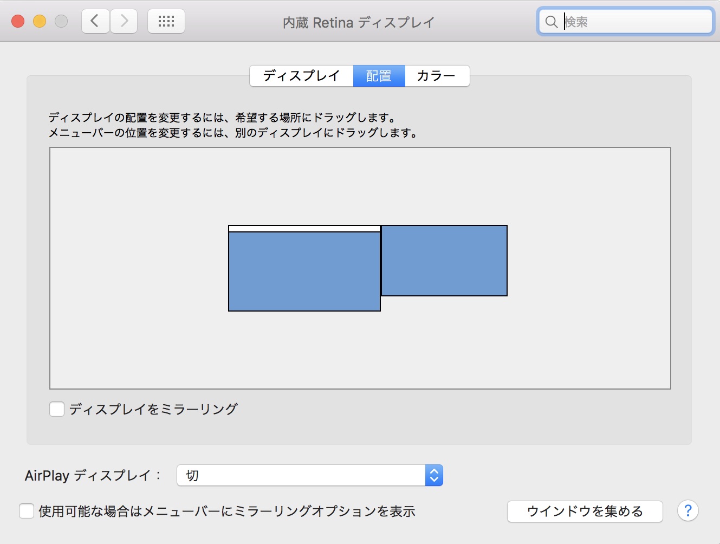The height and width of the screenshot is (544, 720).
Task: Go back with the left chevron button
Action: click(x=95, y=22)
